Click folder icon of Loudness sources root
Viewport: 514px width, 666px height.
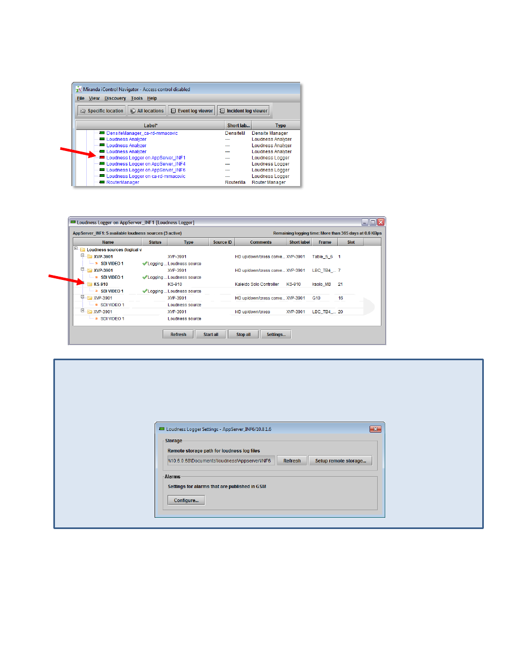tap(83, 250)
